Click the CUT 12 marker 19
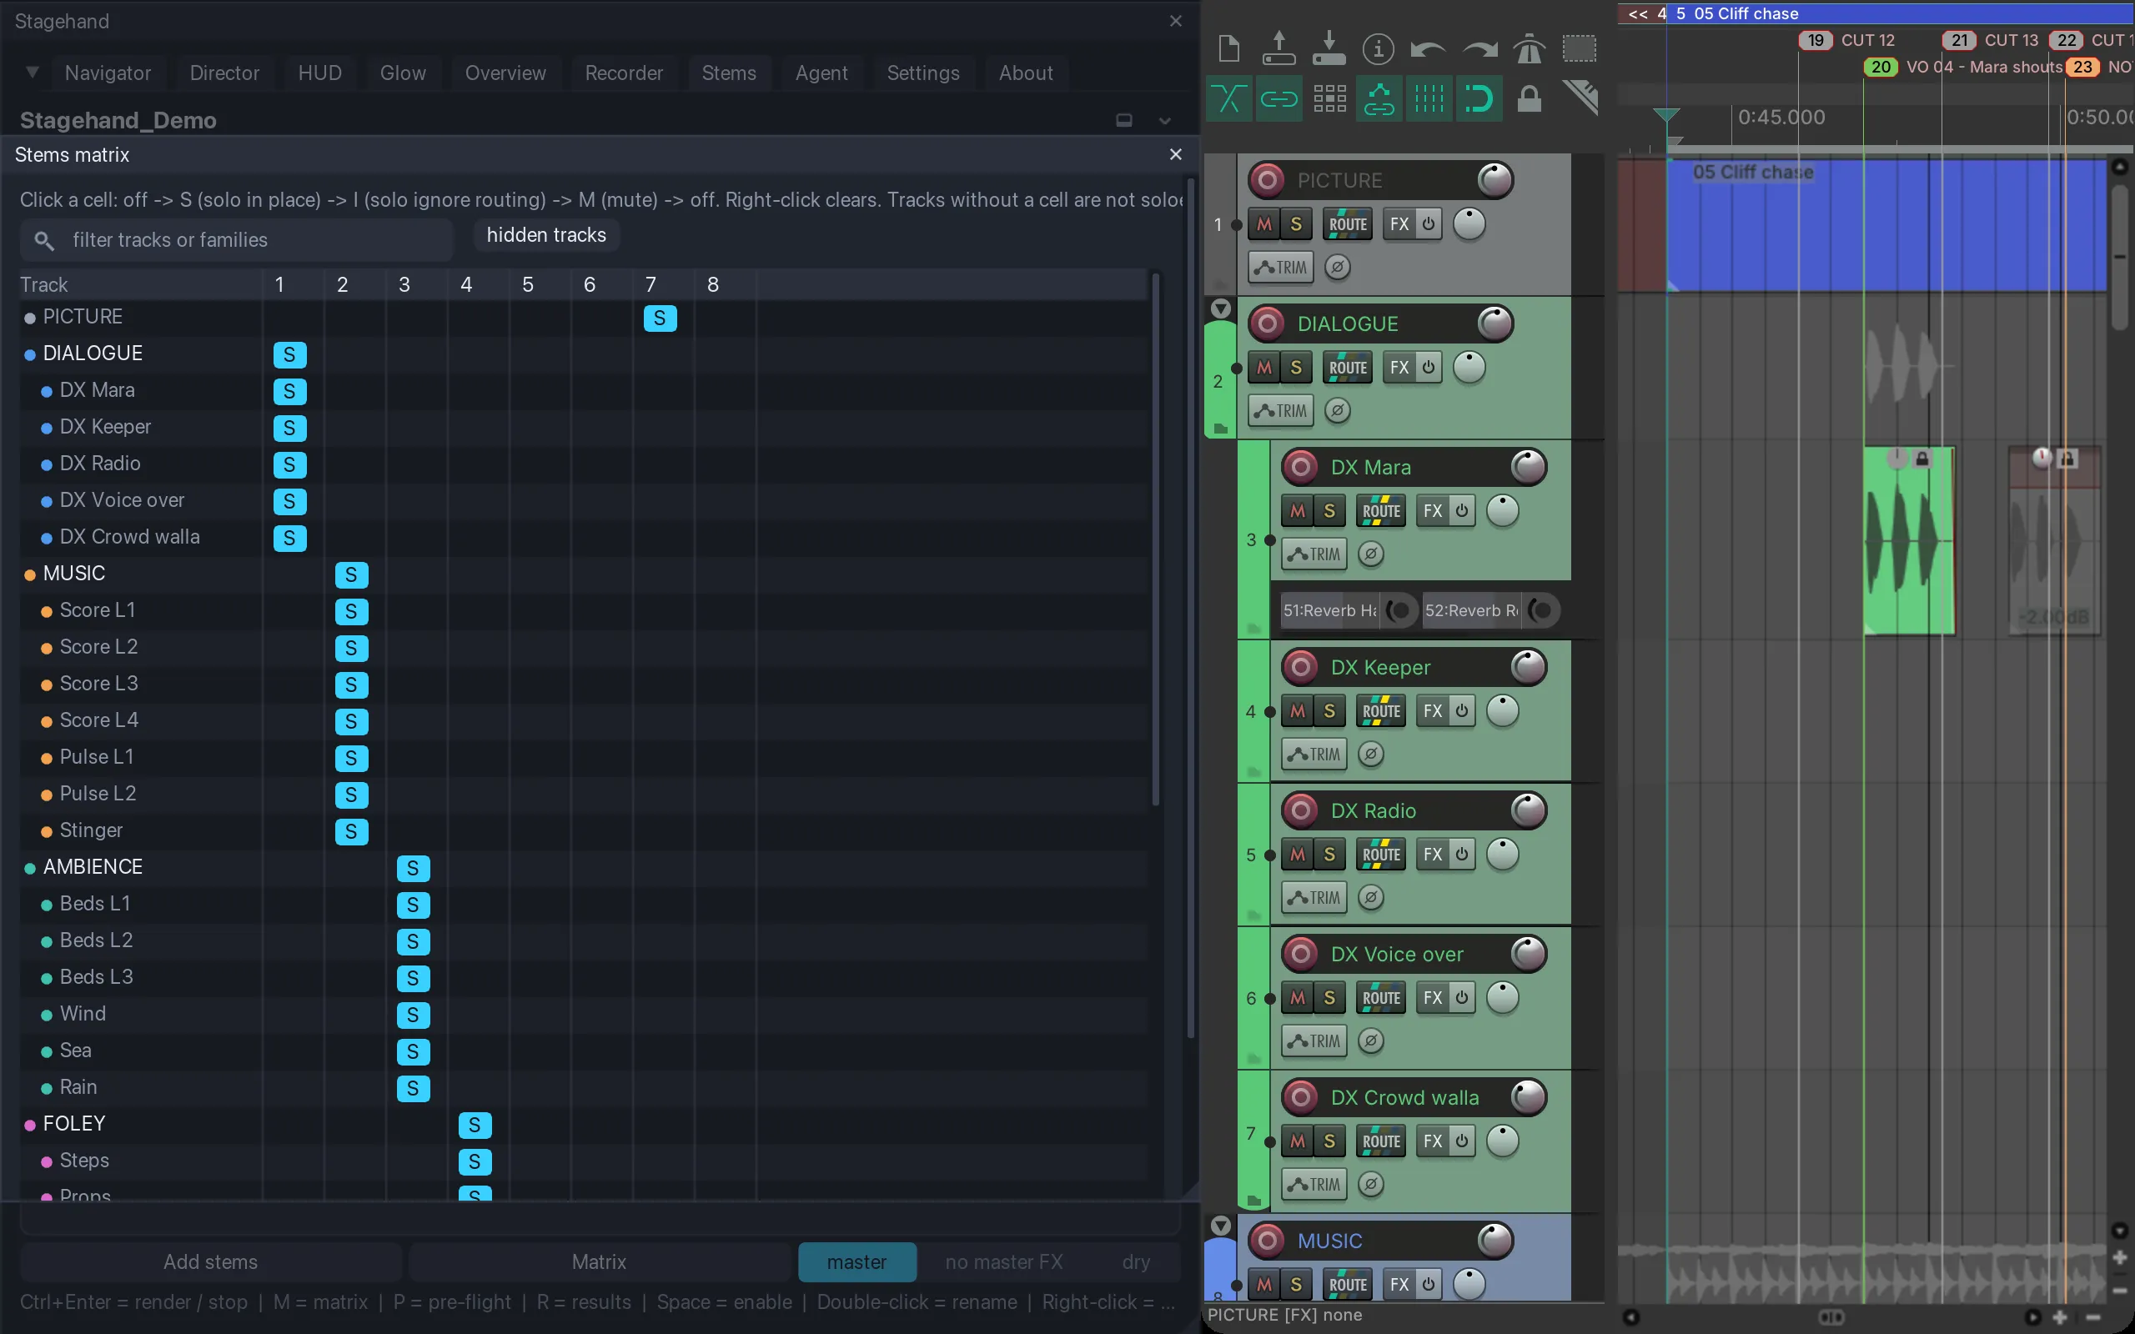 [1815, 40]
